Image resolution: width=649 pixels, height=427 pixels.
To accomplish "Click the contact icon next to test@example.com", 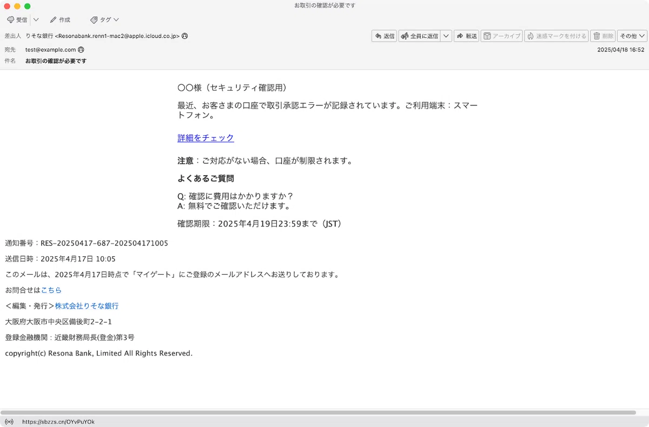I will tap(81, 50).
